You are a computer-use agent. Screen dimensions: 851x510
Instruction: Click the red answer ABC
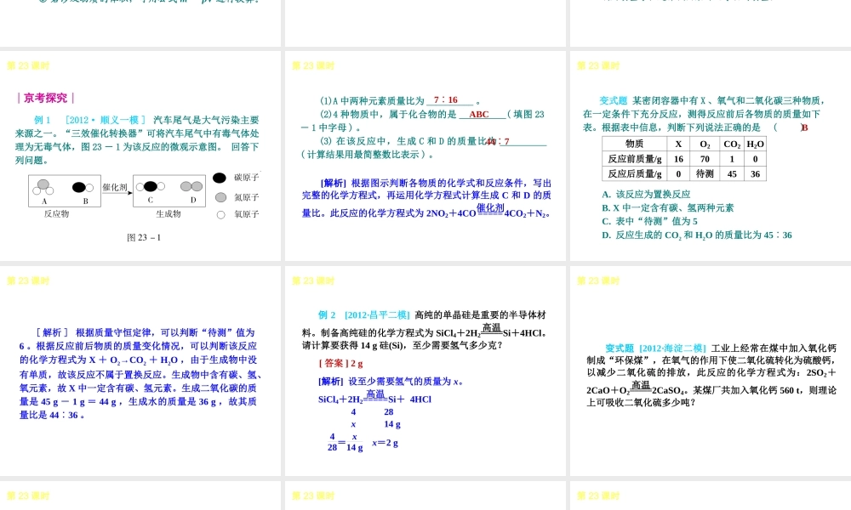click(x=478, y=115)
